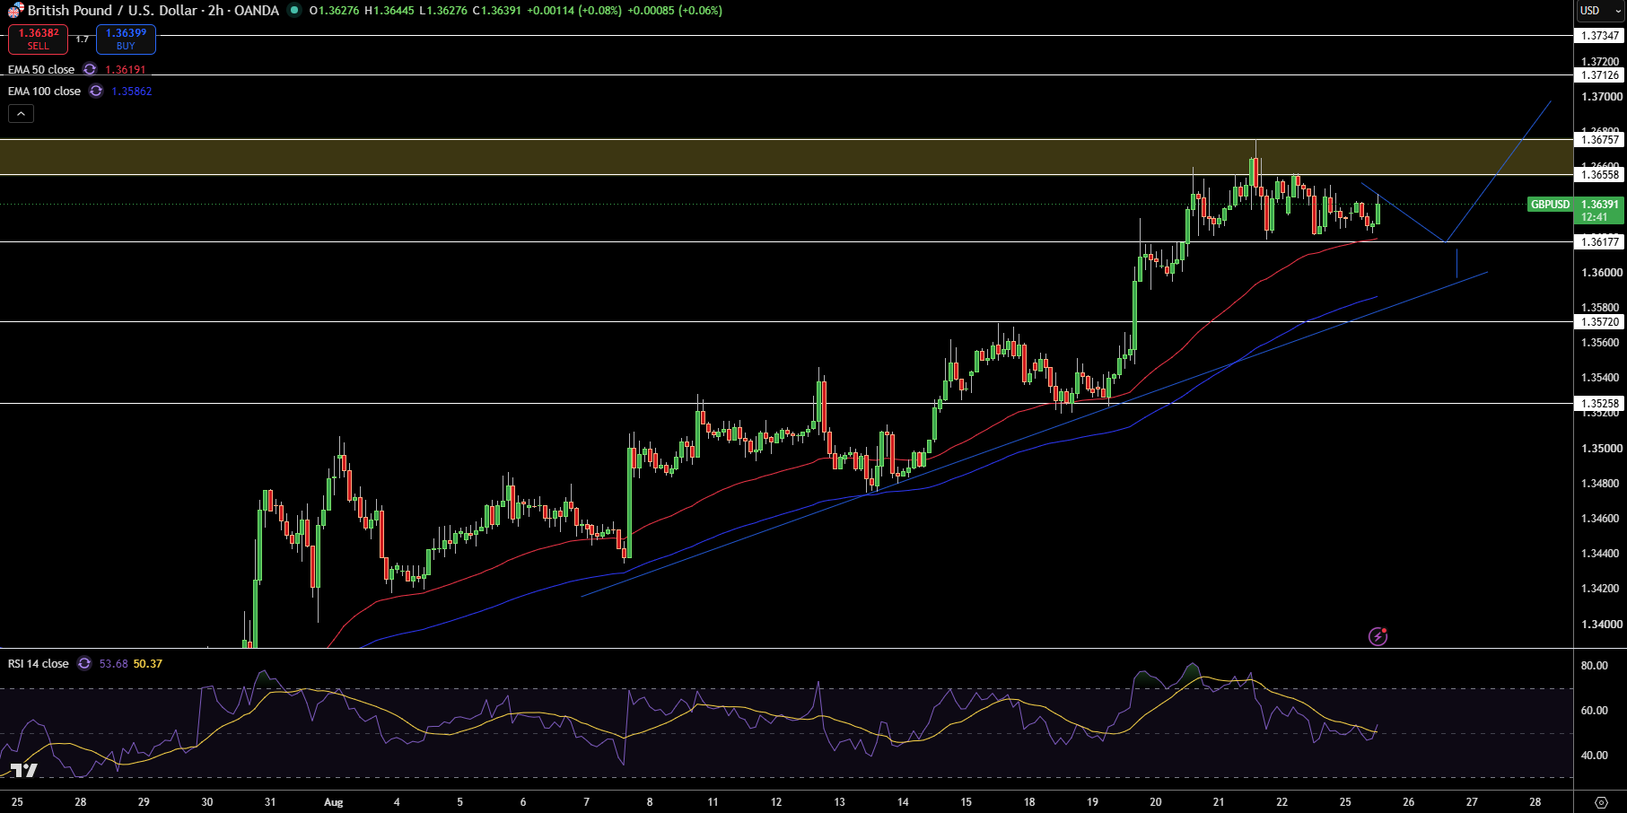
Task: Open the USD currency dropdown
Action: pos(1601,11)
